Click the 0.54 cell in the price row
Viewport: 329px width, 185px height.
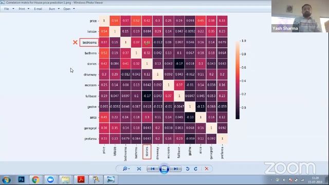[x=115, y=21]
